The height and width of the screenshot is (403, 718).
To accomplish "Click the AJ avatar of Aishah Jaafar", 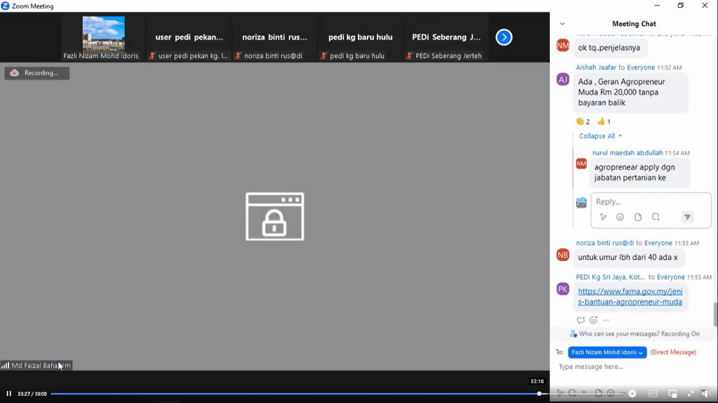I will (563, 80).
